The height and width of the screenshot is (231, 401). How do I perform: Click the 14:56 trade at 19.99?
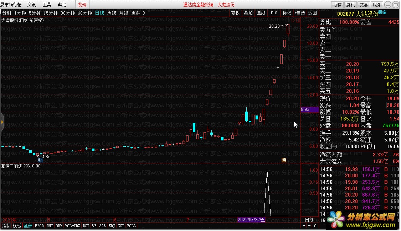coord(359,169)
